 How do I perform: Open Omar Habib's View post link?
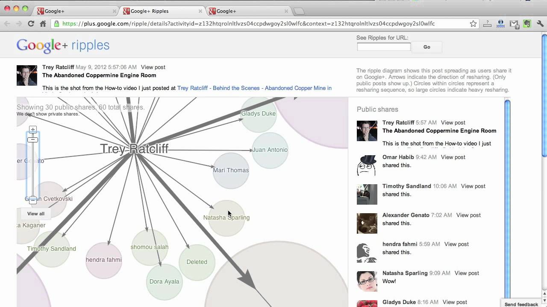[x=453, y=157]
